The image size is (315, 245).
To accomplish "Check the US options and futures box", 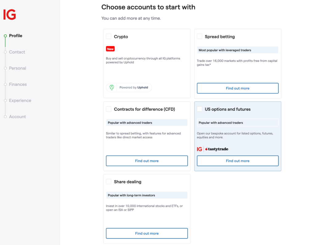I will (199, 109).
